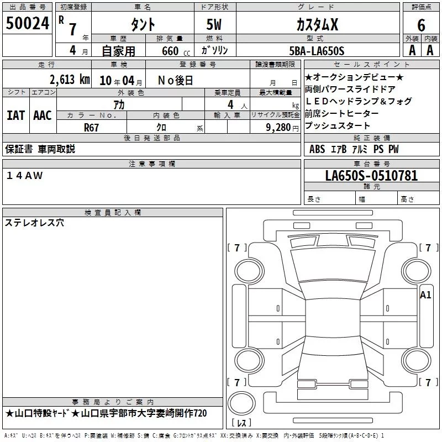Click the bottom-right [7] tire marker
442x442 pixels.
[428, 382]
